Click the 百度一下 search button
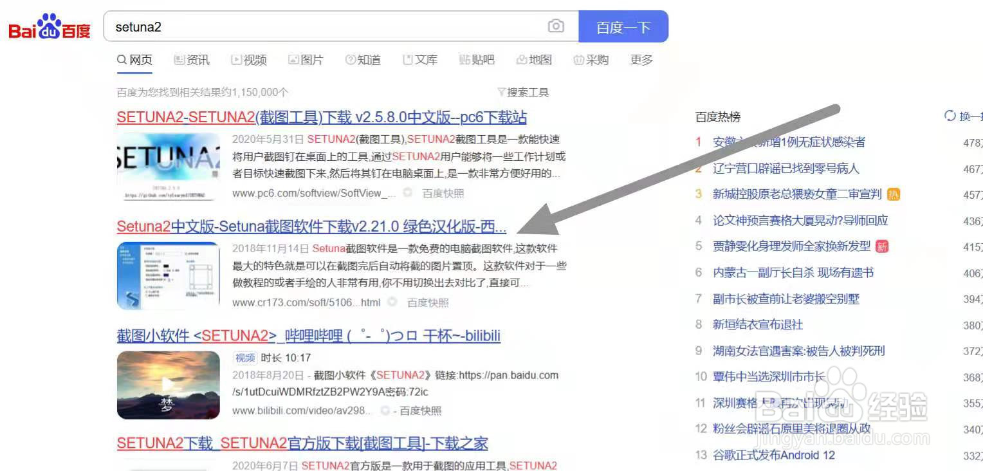The width and height of the screenshot is (983, 471). (623, 27)
